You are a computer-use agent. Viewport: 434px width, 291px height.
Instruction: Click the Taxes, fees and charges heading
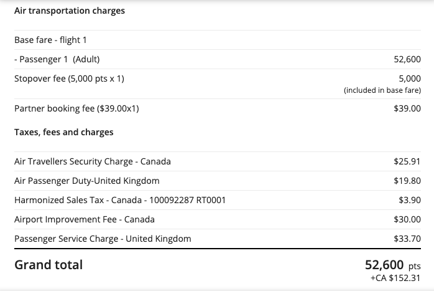click(63, 132)
